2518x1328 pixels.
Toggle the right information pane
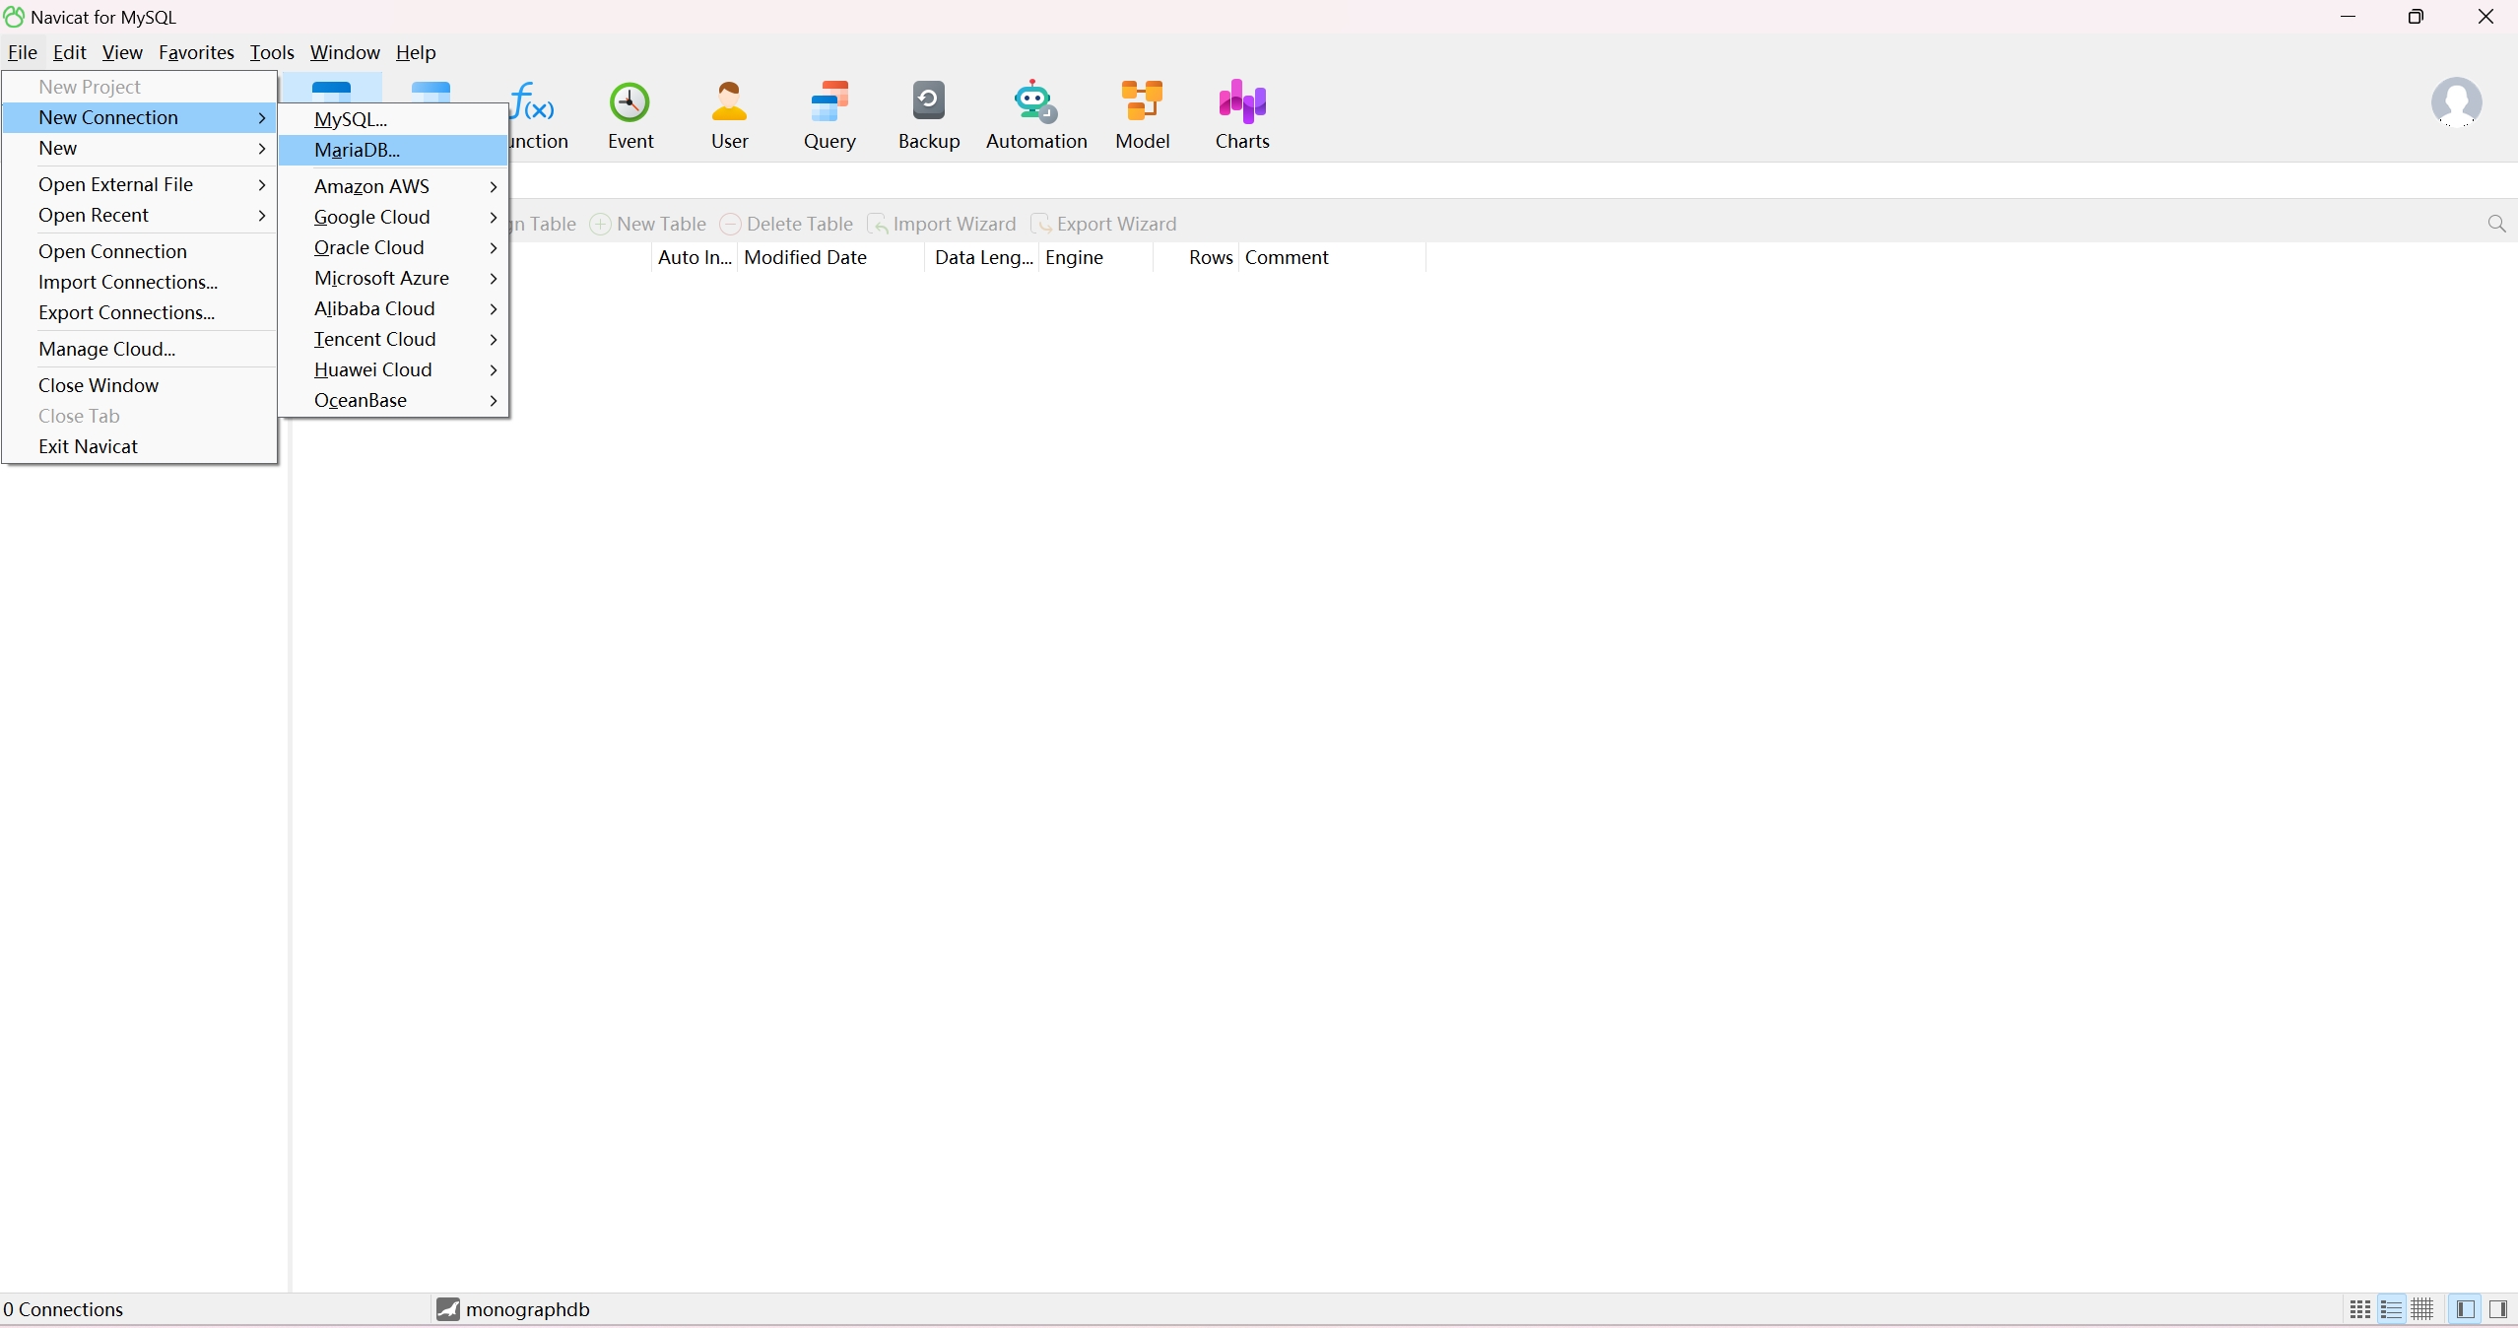[x=2498, y=1309]
